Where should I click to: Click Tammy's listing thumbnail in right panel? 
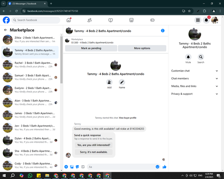195,34
